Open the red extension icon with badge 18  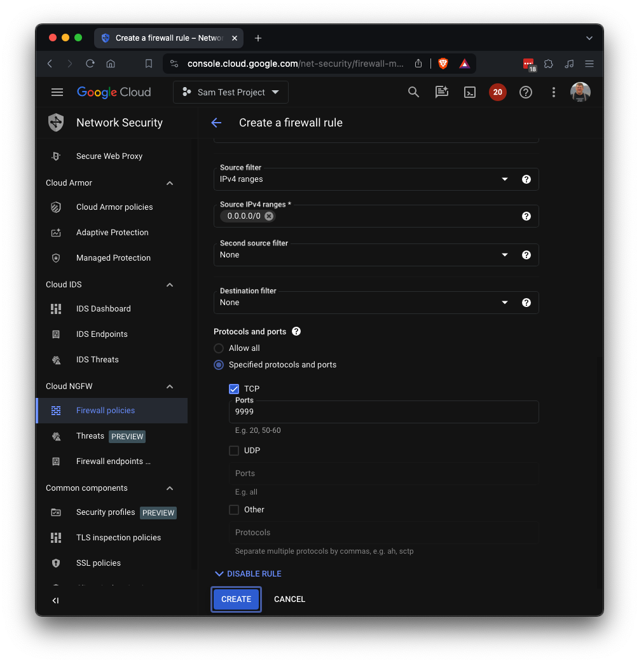click(529, 65)
